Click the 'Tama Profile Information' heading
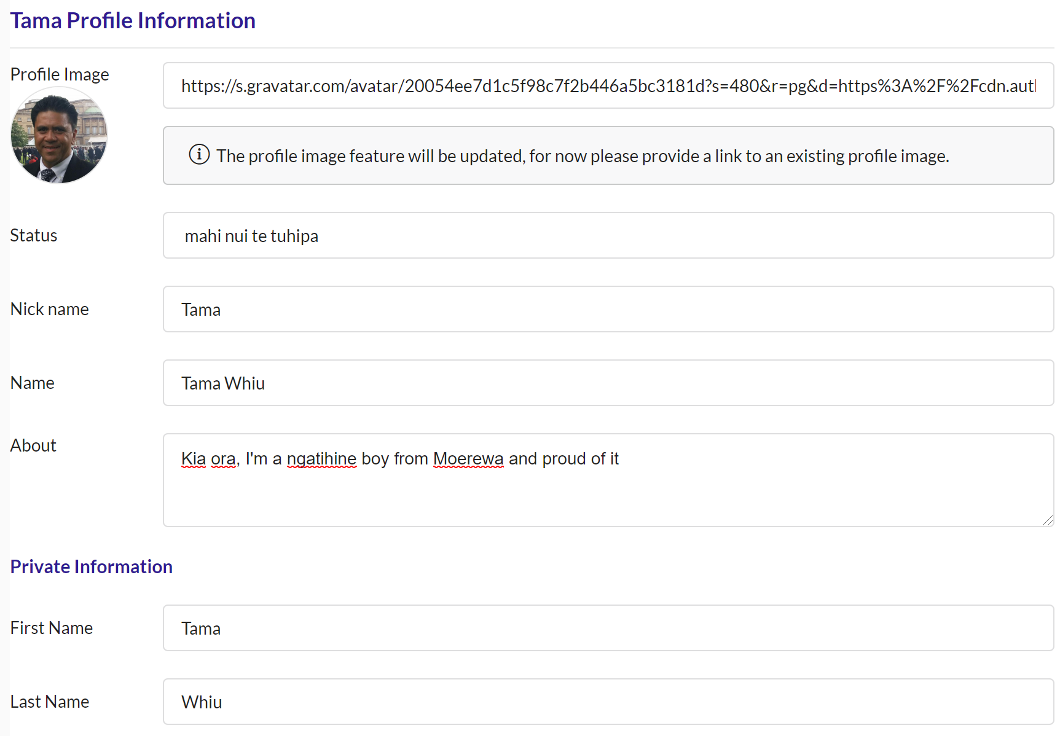Screen dimensions: 1060x736 pyautogui.click(x=133, y=20)
